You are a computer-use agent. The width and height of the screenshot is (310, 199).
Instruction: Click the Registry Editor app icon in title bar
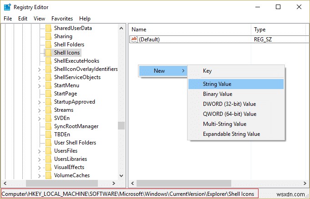pyautogui.click(x=7, y=7)
